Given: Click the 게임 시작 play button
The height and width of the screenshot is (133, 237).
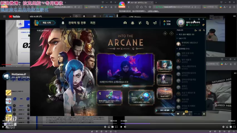Looking at the screenshot, I should click(47, 23).
